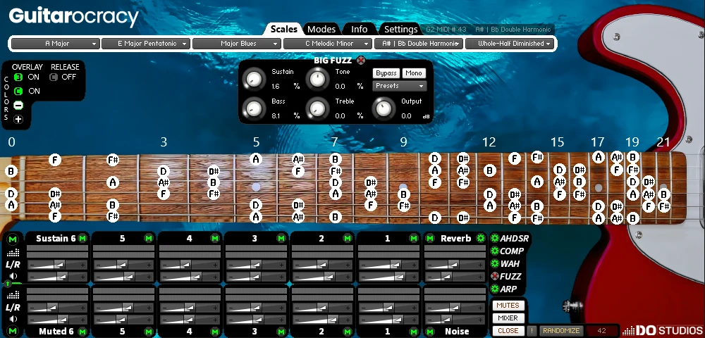Open WAH effect gear icon

pyautogui.click(x=495, y=263)
